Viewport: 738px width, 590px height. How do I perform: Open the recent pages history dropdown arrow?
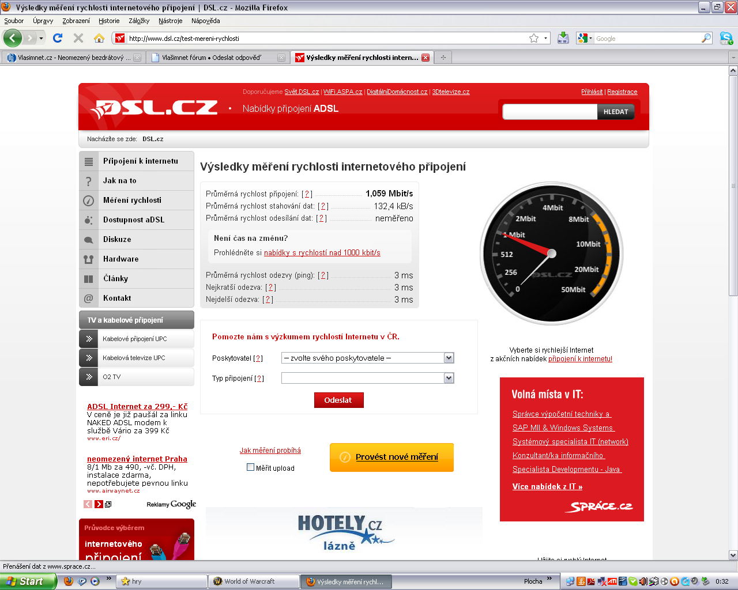(41, 38)
